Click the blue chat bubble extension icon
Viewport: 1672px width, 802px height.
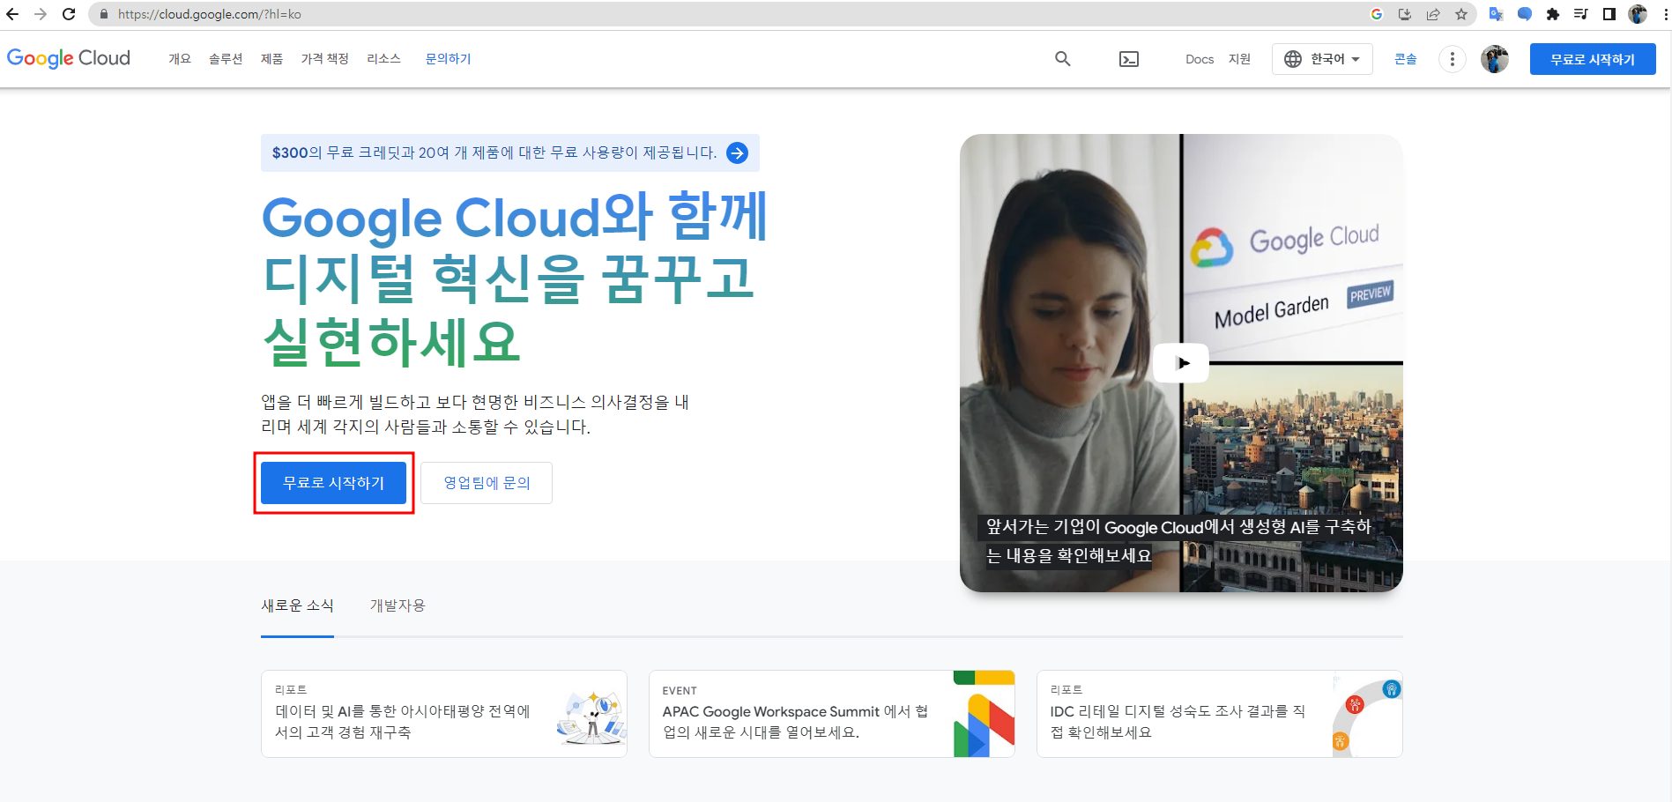[x=1525, y=14]
